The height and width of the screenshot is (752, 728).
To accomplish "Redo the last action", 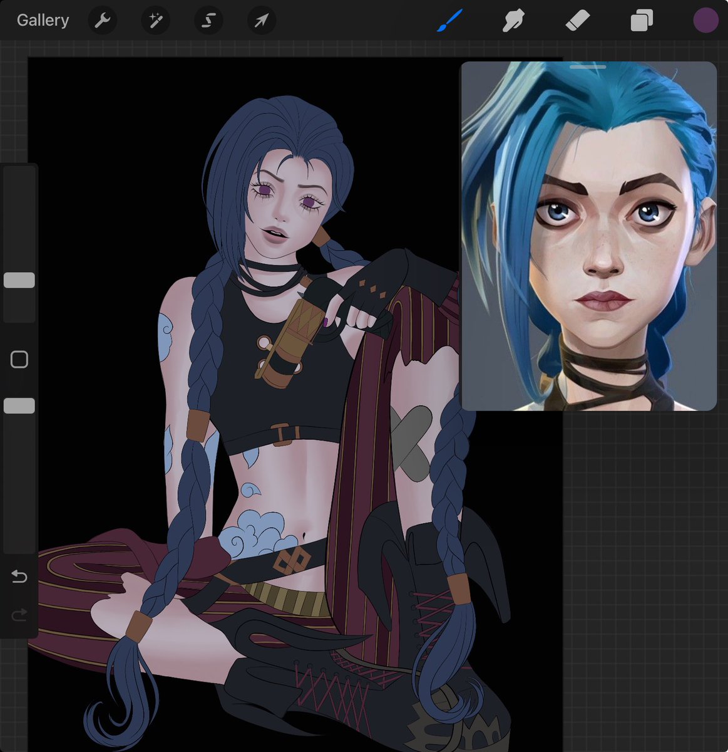I will point(19,615).
